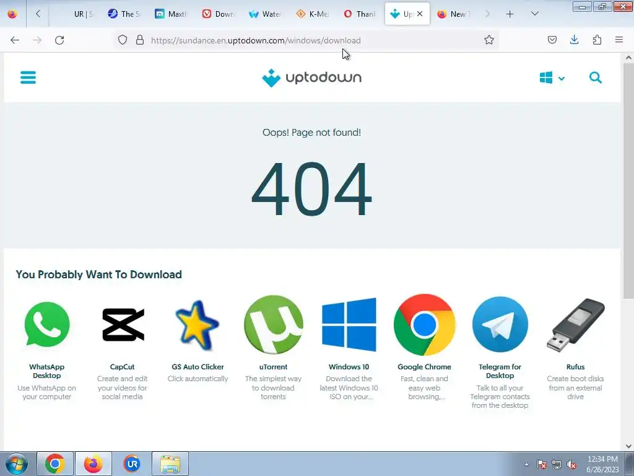Open the Firefox application menu
Viewport: 634px width, 476px height.
coord(619,40)
